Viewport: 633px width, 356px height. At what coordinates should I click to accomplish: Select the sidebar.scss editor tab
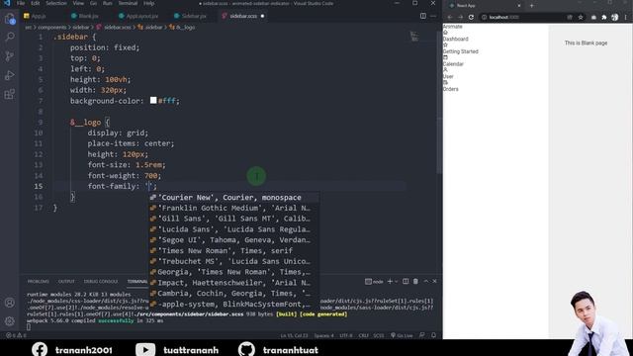coord(243,16)
